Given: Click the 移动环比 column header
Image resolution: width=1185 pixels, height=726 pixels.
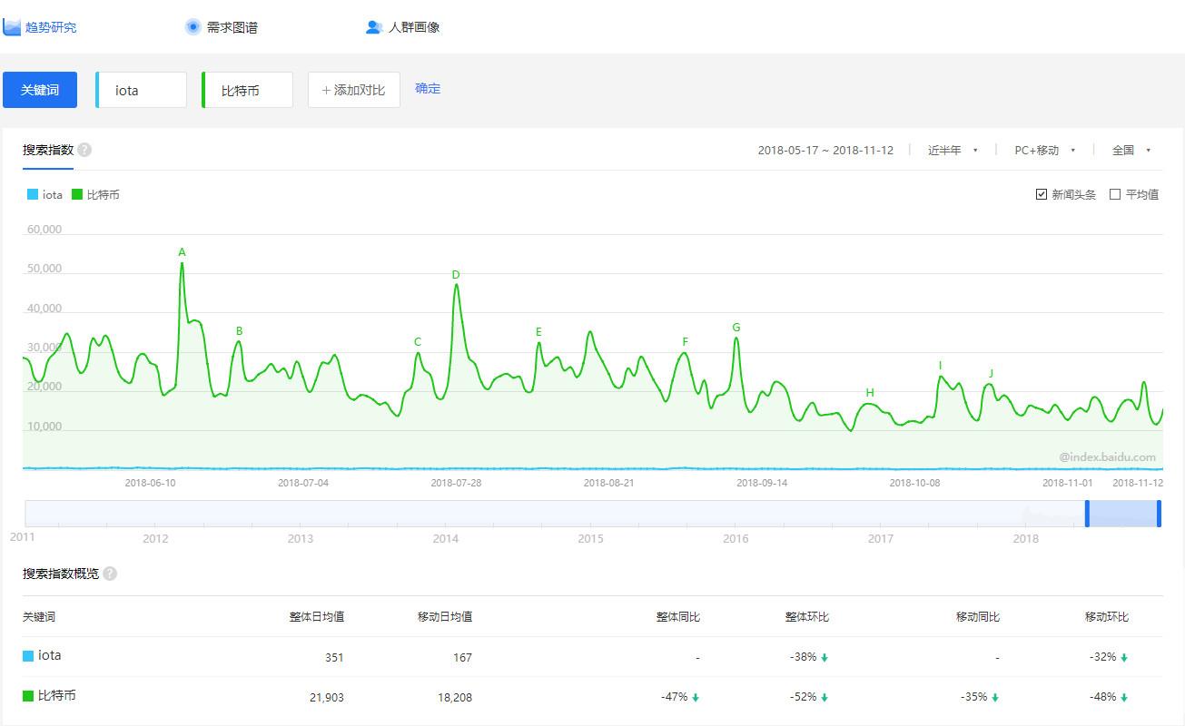Looking at the screenshot, I should point(1107,617).
